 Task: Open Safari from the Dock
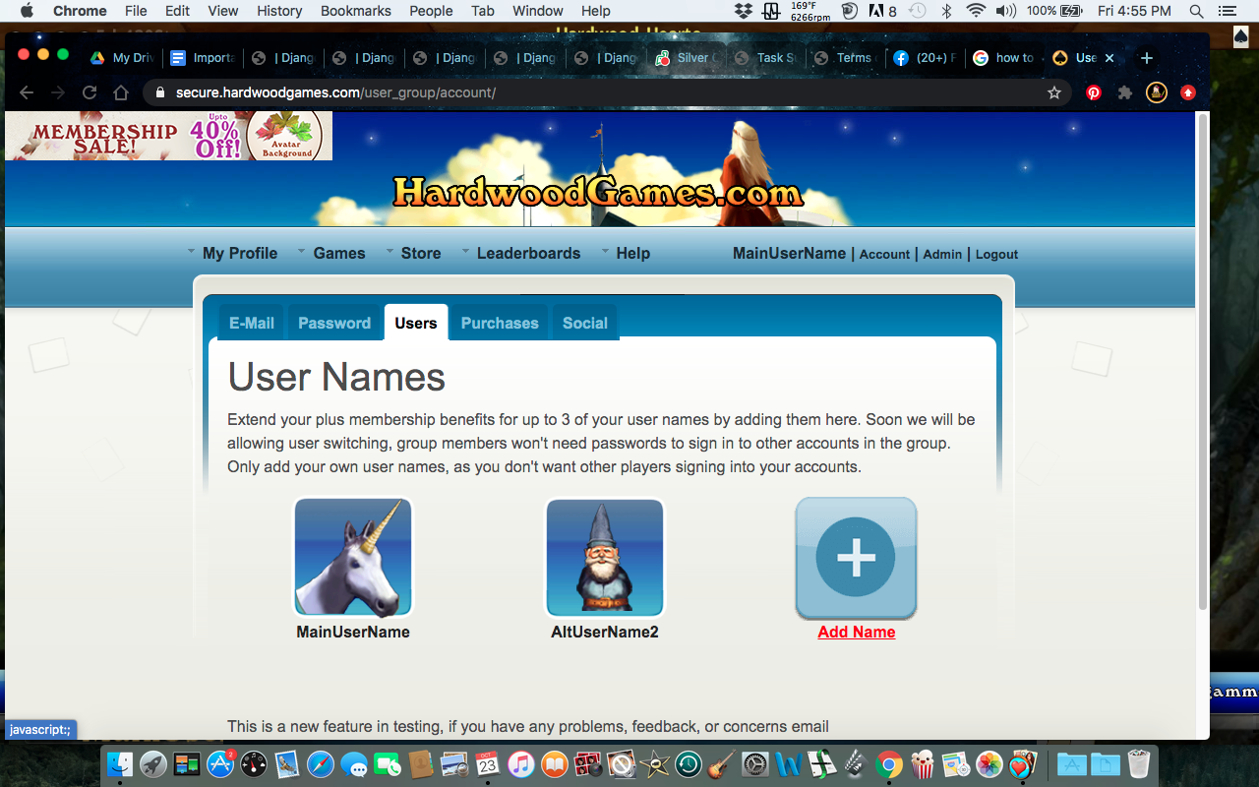[x=321, y=763]
